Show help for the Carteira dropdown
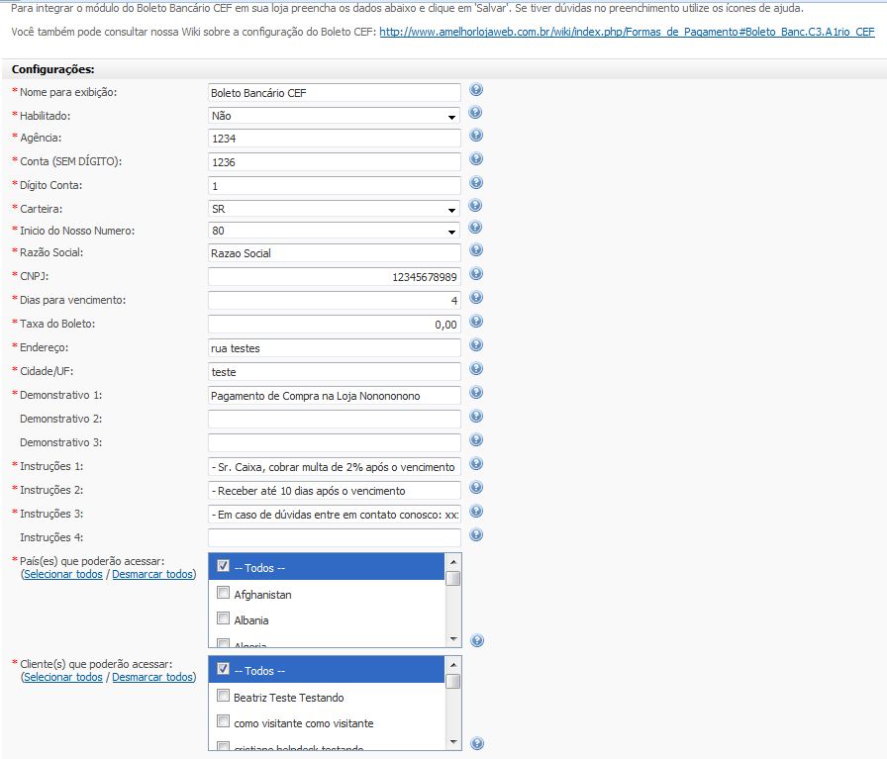 [x=476, y=205]
